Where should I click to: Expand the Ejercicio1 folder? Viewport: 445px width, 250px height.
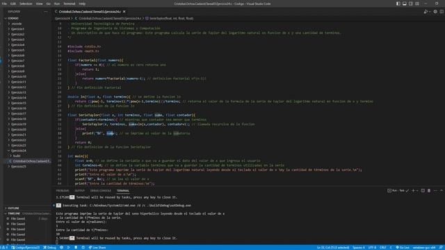tap(18, 29)
